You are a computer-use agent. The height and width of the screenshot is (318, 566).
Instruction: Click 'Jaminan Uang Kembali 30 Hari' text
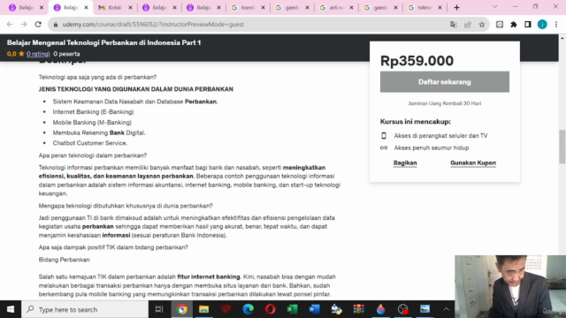[444, 103]
